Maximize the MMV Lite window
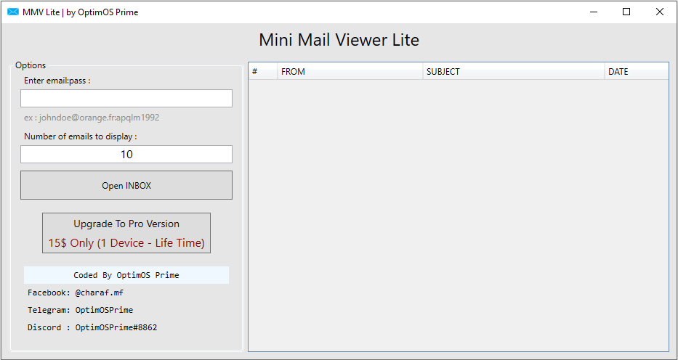The image size is (678, 360). click(626, 12)
